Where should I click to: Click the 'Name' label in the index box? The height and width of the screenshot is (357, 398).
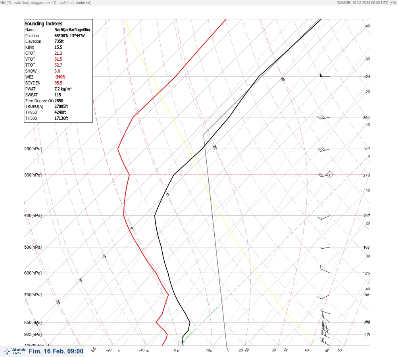[30, 30]
